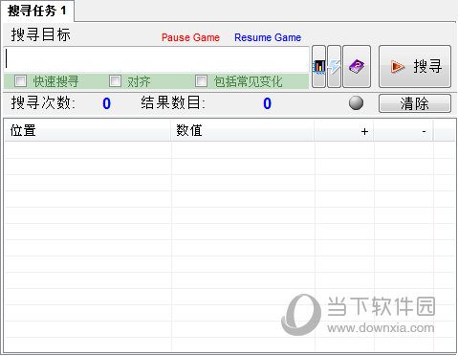Focus the 搜寻目标 search input field
This screenshot has height=356, width=458.
157,59
